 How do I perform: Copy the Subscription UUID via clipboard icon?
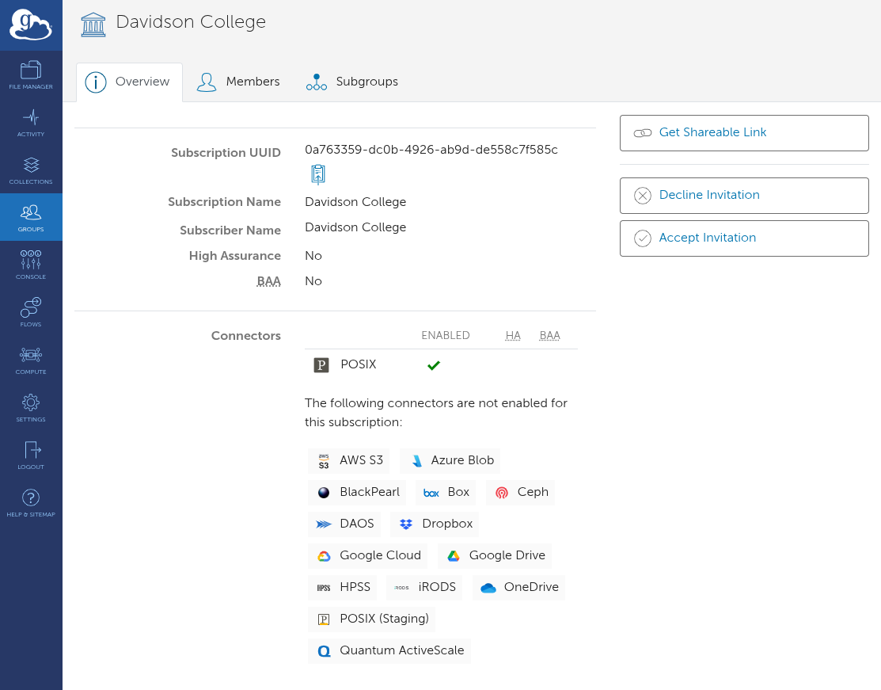coord(318,174)
